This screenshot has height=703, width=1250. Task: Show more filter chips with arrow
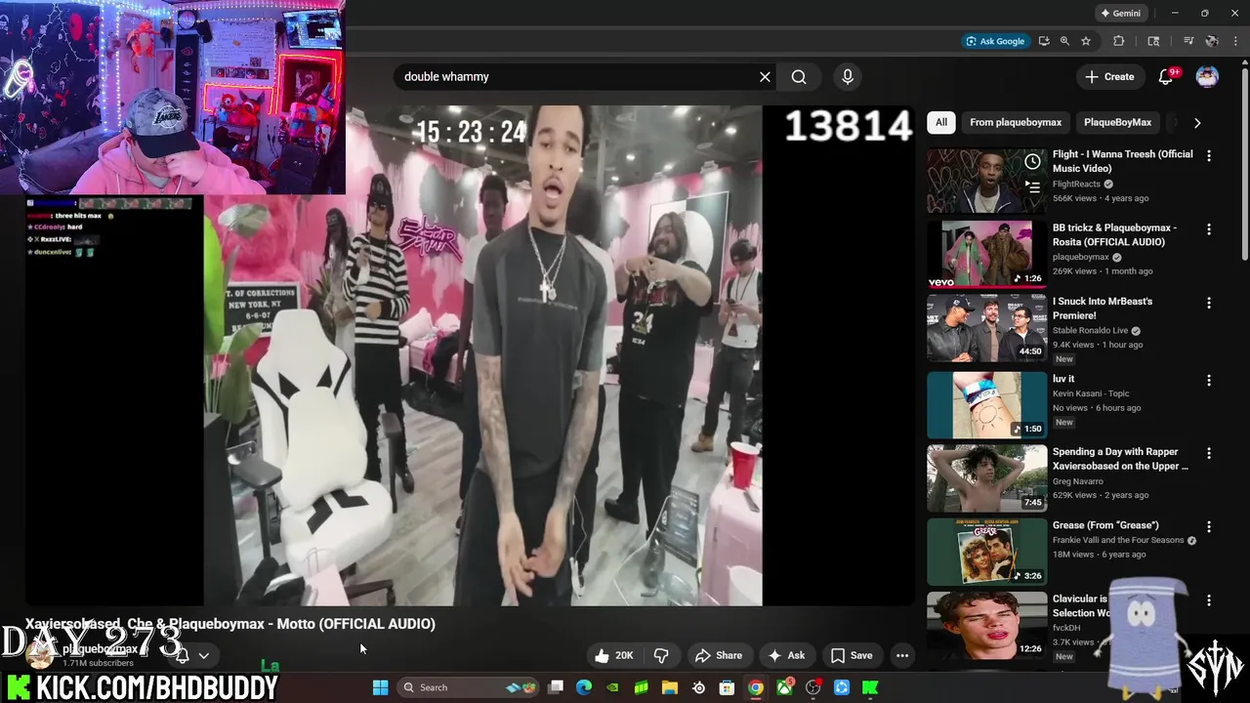click(x=1197, y=123)
